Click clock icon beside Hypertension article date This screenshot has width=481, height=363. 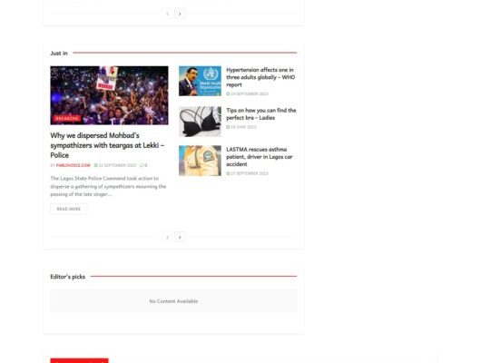click(x=228, y=93)
